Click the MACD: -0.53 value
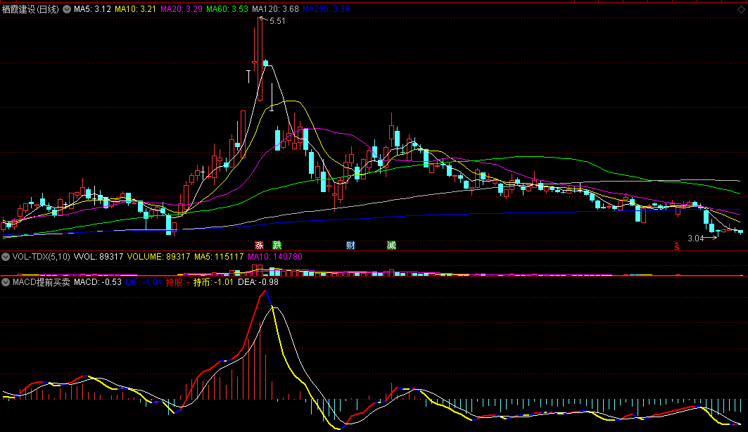The width and height of the screenshot is (748, 432). coord(98,282)
